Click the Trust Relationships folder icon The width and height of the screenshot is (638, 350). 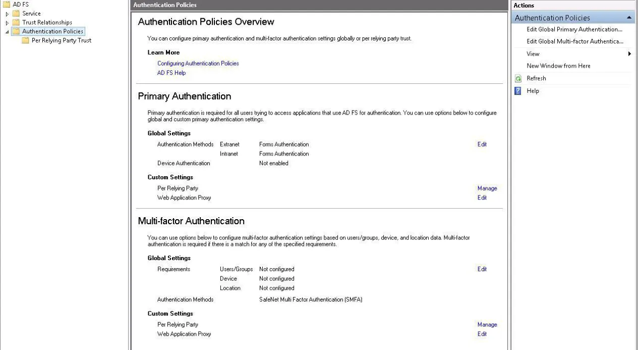pos(16,22)
